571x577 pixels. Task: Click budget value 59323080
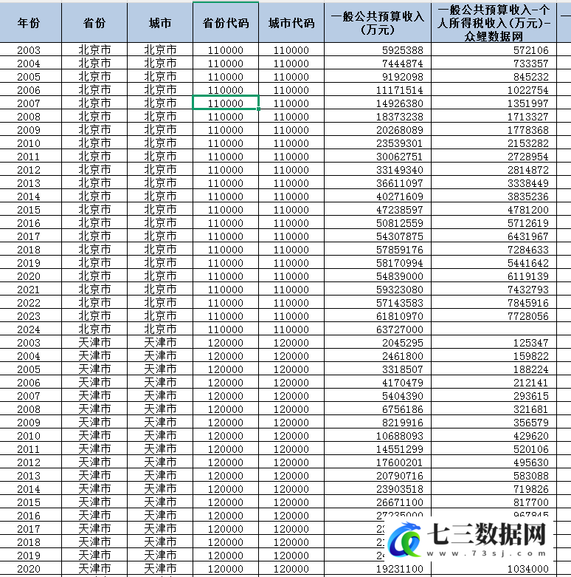click(x=400, y=289)
